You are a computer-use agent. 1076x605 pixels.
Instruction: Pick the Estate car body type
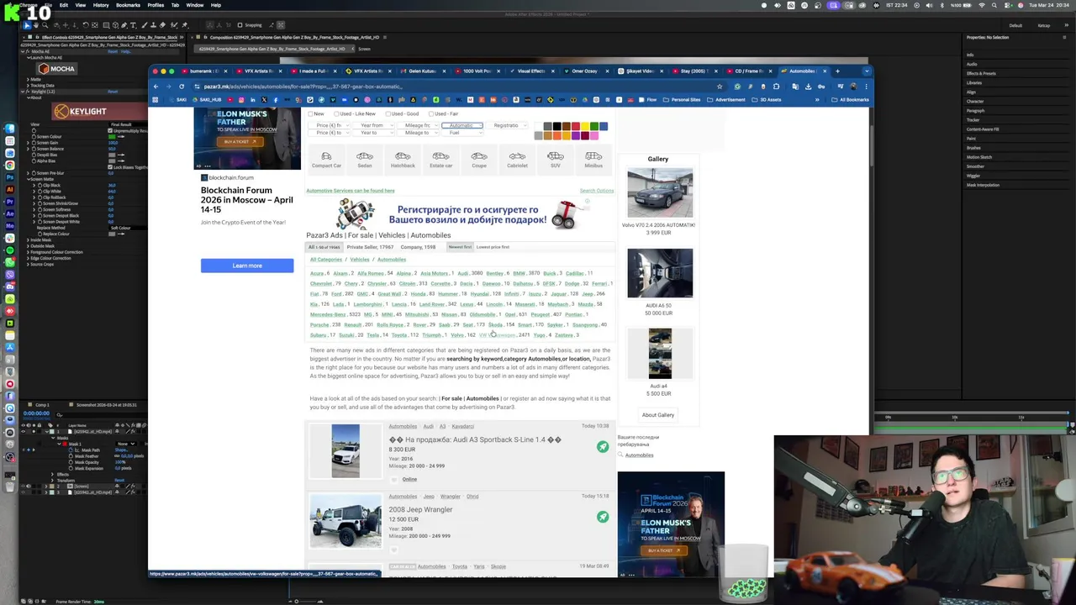(x=440, y=158)
